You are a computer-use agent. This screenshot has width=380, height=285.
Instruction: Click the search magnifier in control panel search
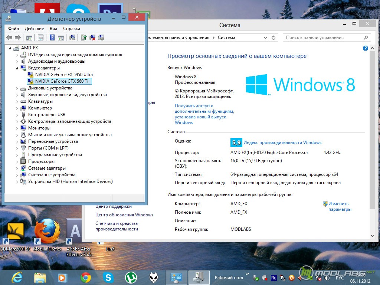click(x=366, y=37)
